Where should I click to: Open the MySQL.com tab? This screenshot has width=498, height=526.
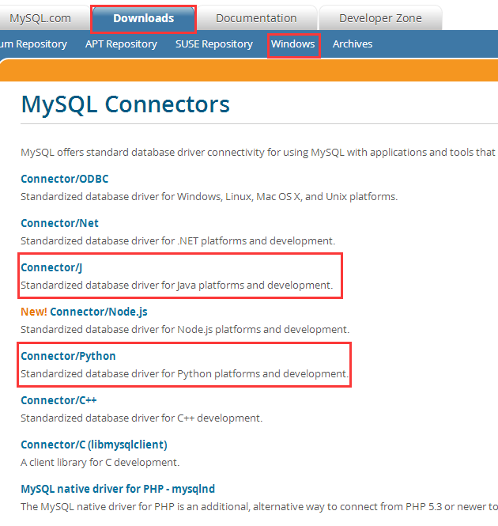pyautogui.click(x=40, y=18)
